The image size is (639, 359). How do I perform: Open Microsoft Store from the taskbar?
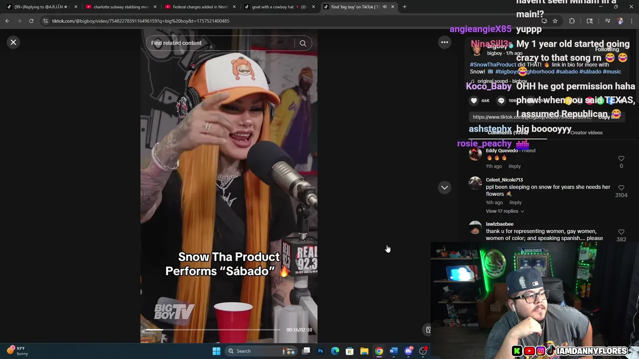coord(349,351)
